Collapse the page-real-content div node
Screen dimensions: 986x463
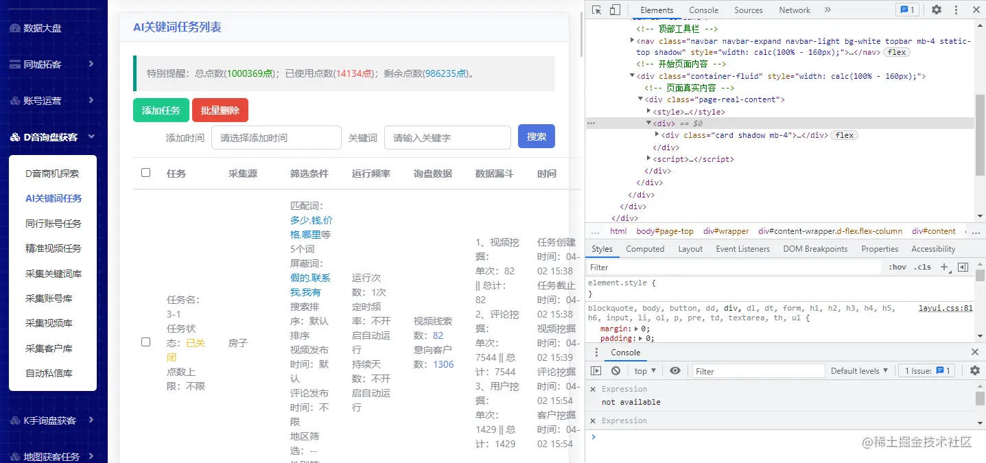pyautogui.click(x=640, y=99)
